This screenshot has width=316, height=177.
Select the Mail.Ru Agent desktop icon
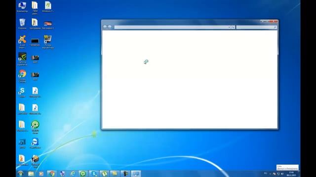pyautogui.click(x=35, y=127)
